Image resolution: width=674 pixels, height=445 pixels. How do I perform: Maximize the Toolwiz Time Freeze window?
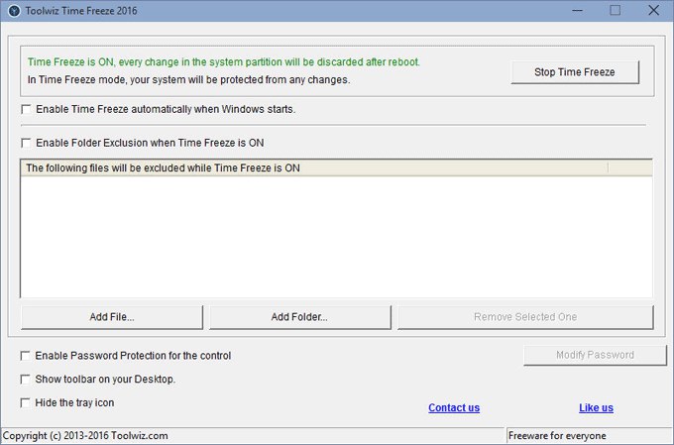coord(616,10)
